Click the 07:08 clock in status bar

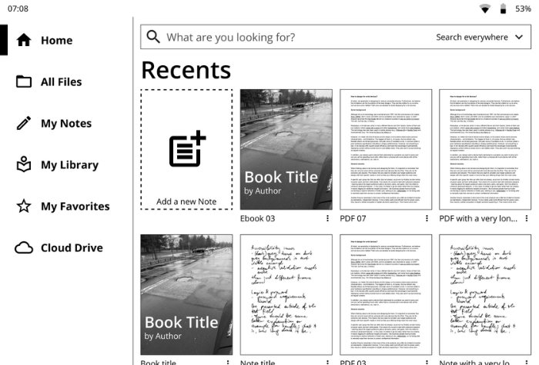[x=18, y=8]
